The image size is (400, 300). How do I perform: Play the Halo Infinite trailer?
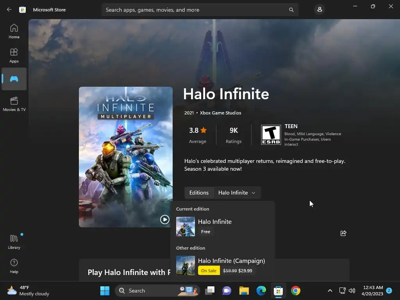pyautogui.click(x=164, y=220)
